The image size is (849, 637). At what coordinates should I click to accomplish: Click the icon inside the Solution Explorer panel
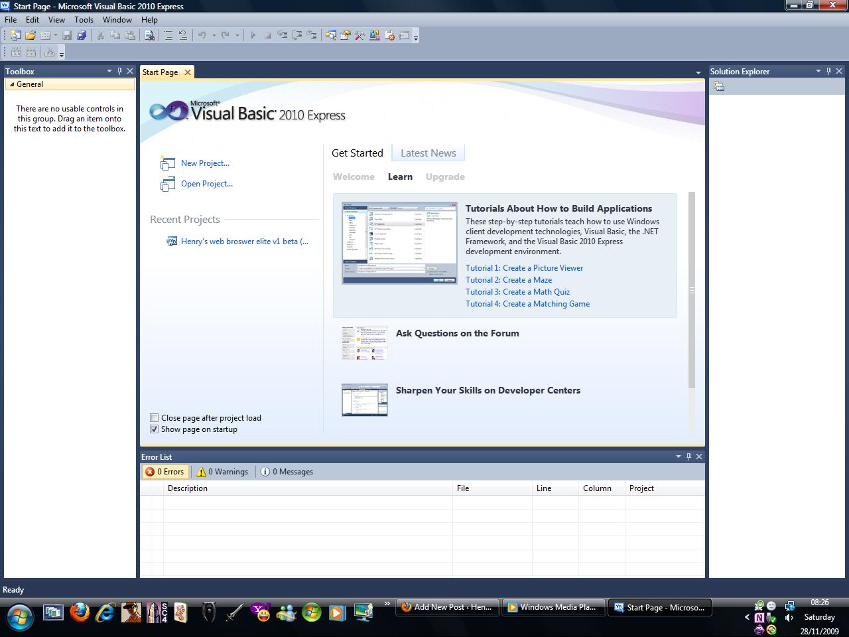[x=718, y=86]
